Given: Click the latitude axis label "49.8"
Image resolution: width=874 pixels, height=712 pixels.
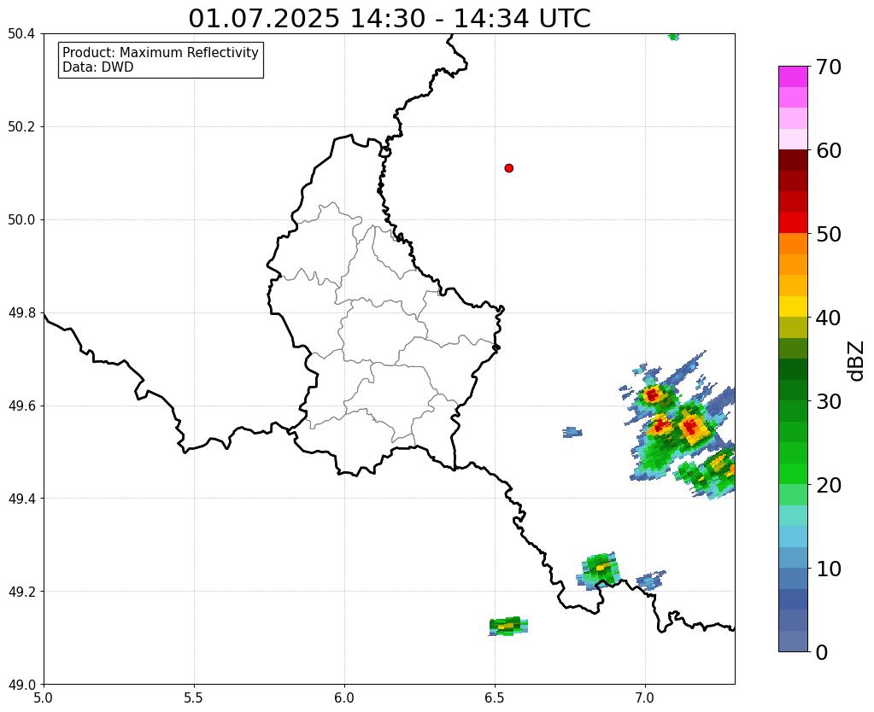Looking at the screenshot, I should tap(21, 313).
